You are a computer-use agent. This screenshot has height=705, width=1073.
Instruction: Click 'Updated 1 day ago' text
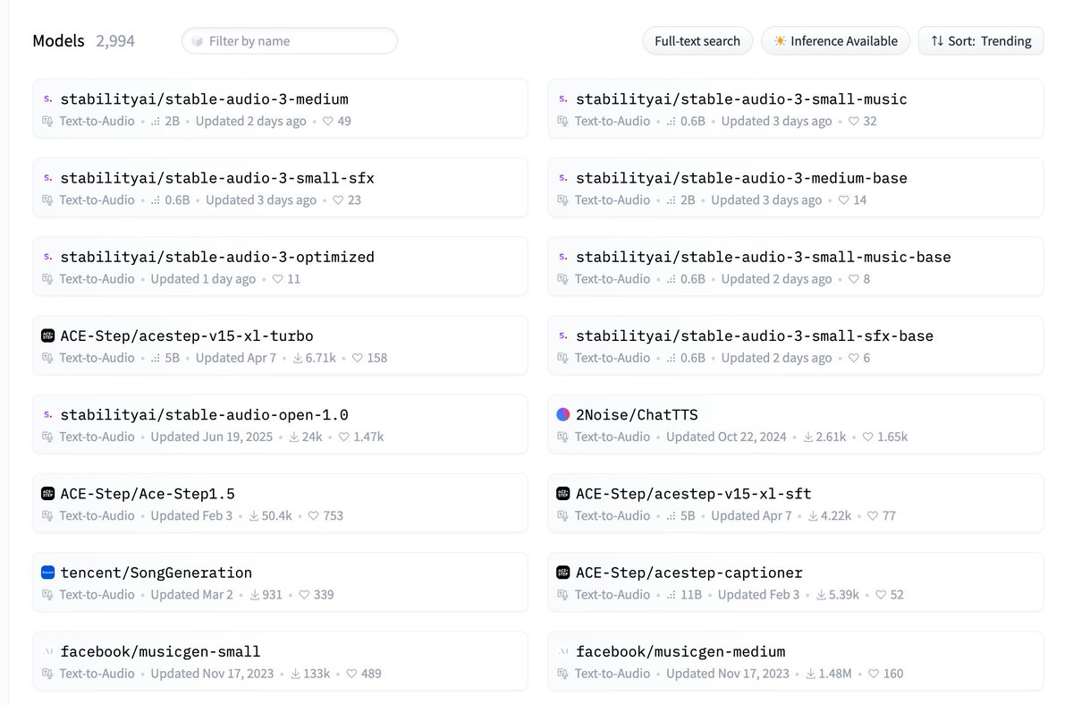click(x=203, y=279)
